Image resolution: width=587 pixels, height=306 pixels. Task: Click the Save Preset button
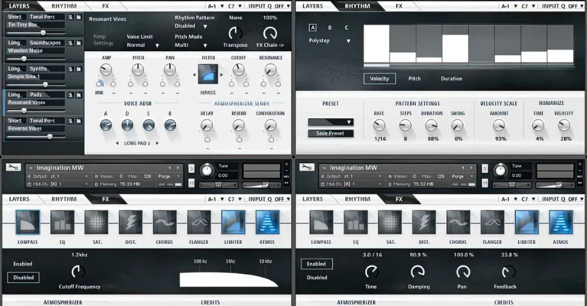tap(331, 133)
